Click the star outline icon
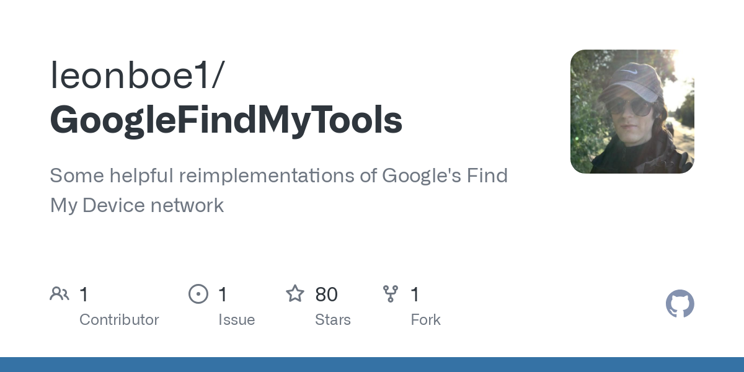This screenshot has height=372, width=744. [295, 294]
